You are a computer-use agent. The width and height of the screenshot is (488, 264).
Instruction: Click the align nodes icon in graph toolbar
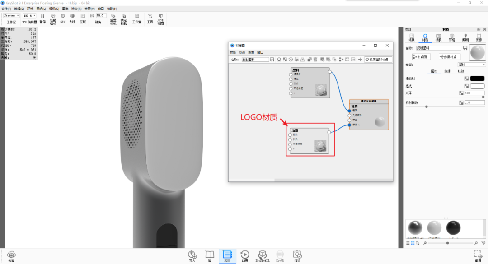point(341,60)
